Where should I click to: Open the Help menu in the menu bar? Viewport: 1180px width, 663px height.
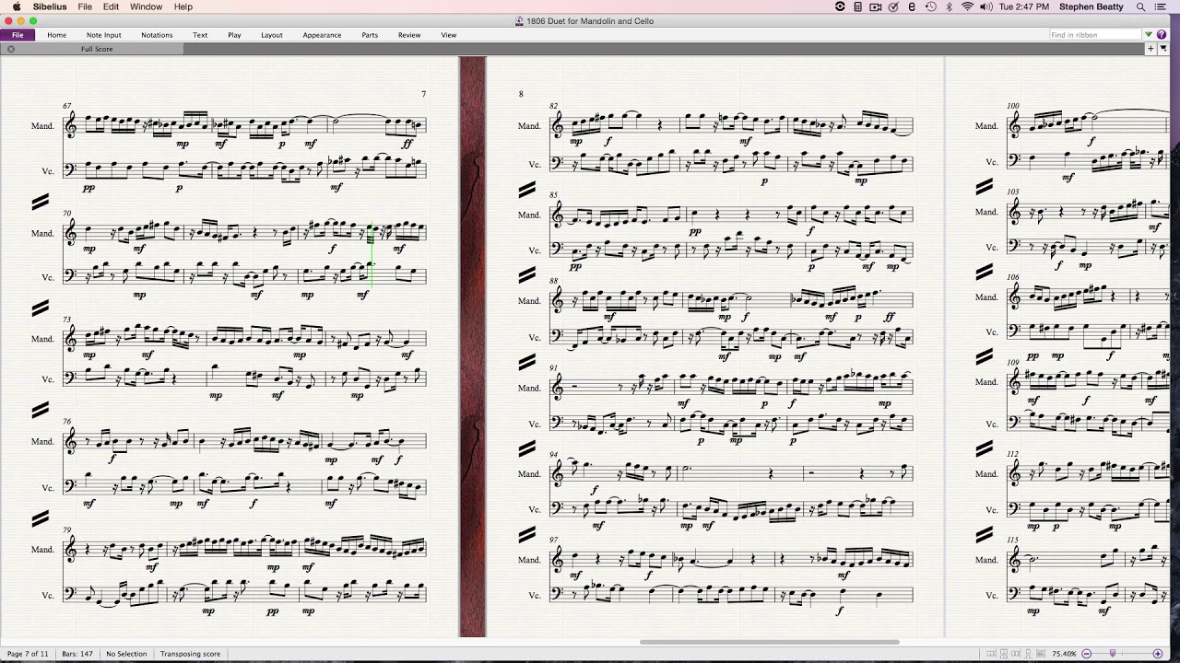[x=183, y=6]
